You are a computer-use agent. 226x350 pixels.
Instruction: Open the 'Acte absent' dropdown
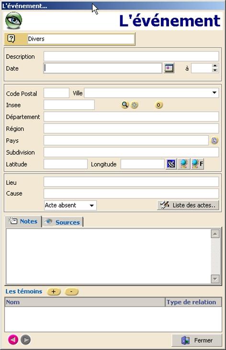click(91, 205)
